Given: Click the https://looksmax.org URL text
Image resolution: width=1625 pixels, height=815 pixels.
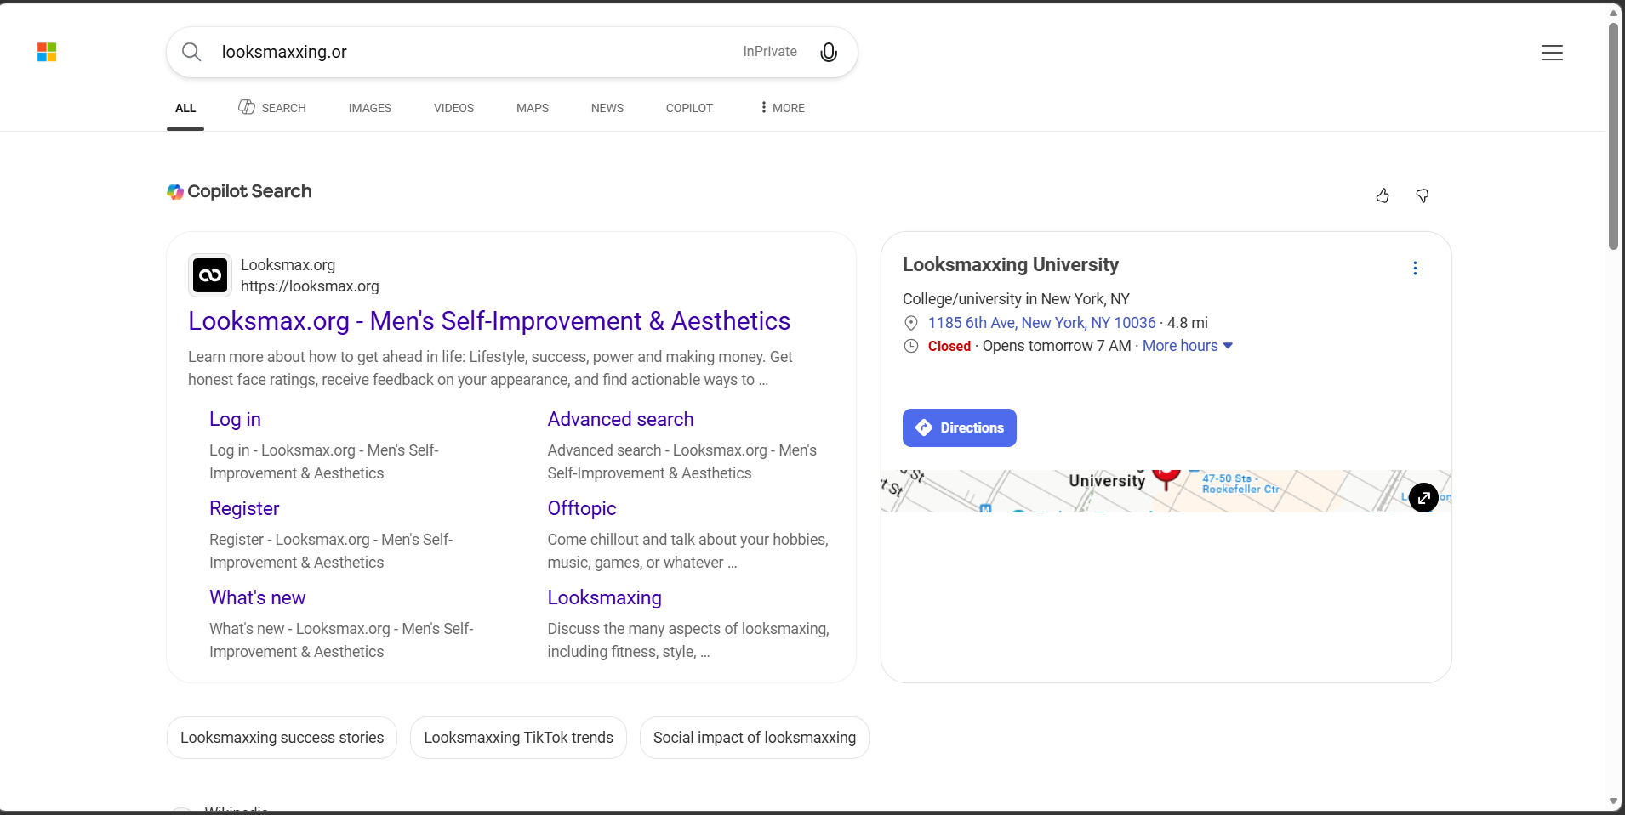Looking at the screenshot, I should [310, 286].
